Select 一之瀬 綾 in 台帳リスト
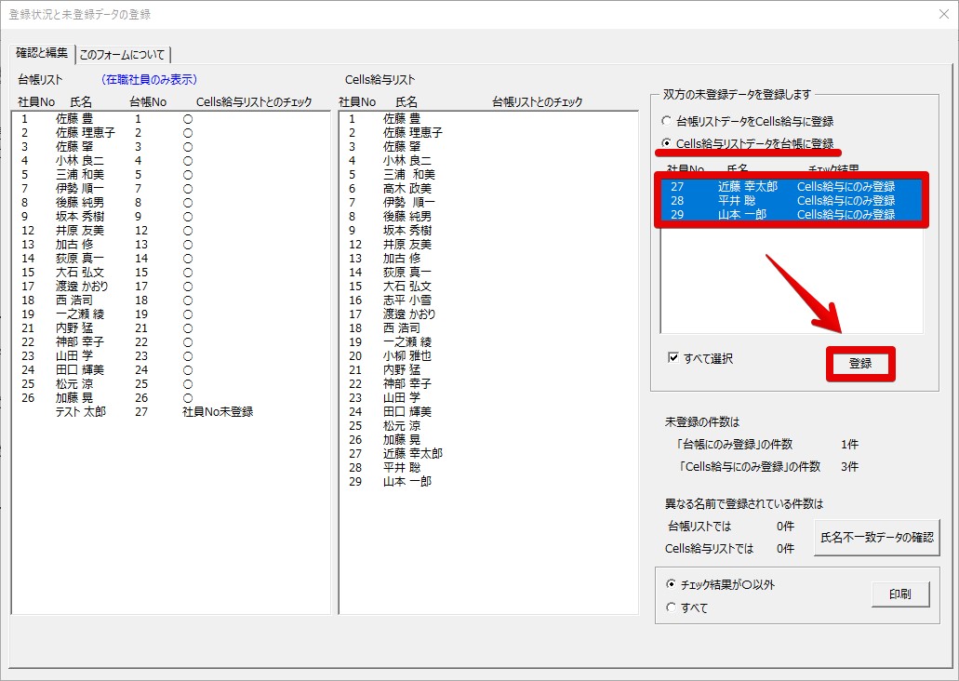Image resolution: width=959 pixels, height=681 pixels. point(170,314)
